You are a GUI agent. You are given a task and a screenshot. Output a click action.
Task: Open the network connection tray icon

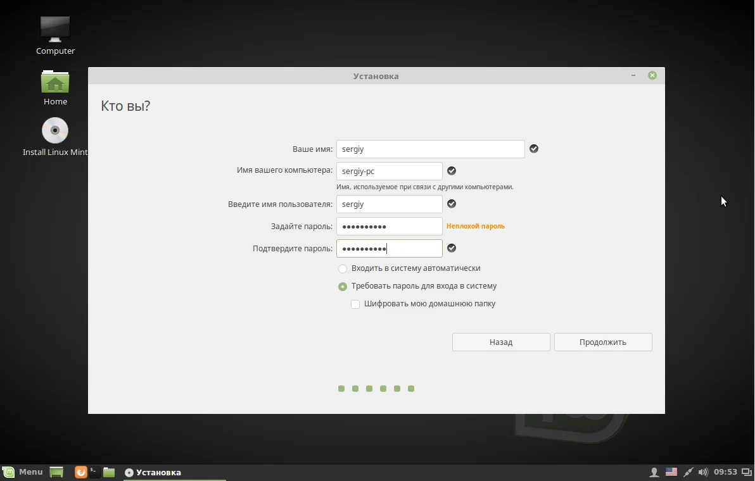click(688, 472)
